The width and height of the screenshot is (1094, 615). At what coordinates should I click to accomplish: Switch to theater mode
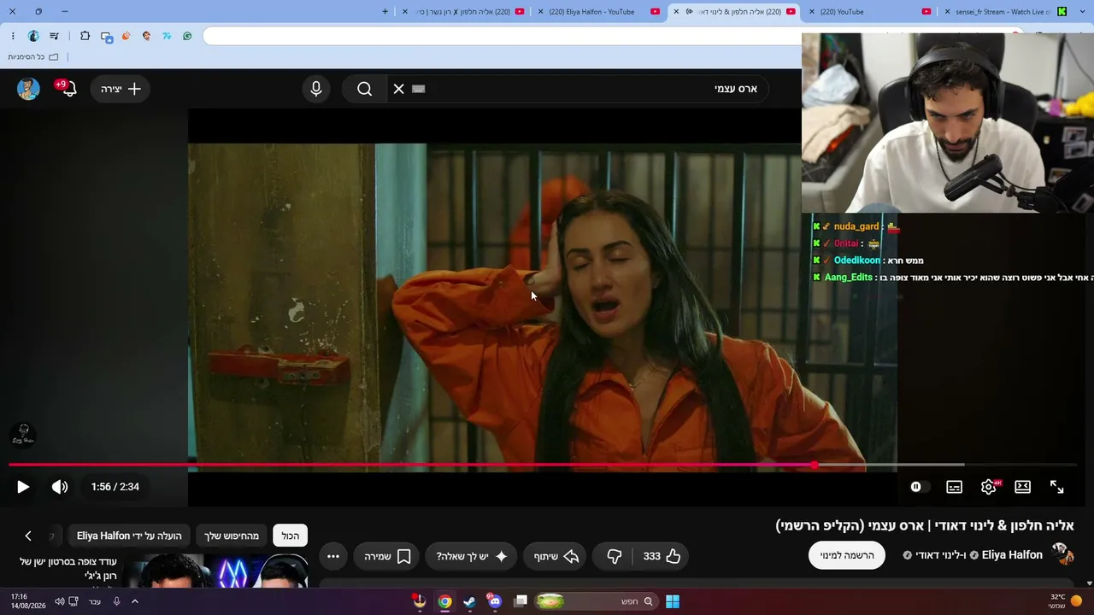(1023, 487)
